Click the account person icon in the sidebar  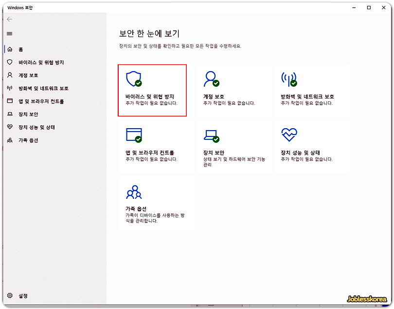click(x=10, y=75)
